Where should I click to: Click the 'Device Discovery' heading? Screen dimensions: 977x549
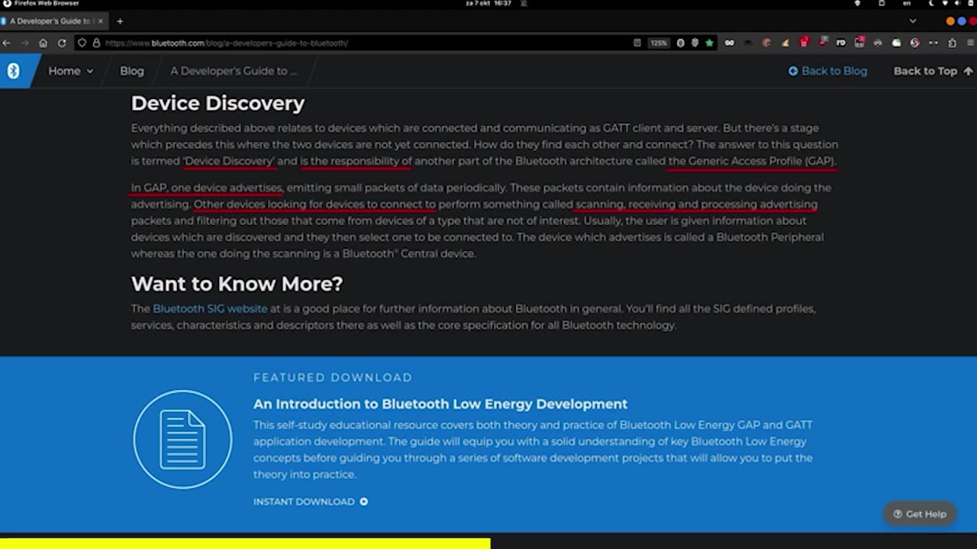click(x=218, y=103)
